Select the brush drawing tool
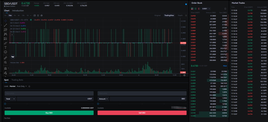This screenshot has width=268, height=122. pyautogui.click(x=5, y=43)
